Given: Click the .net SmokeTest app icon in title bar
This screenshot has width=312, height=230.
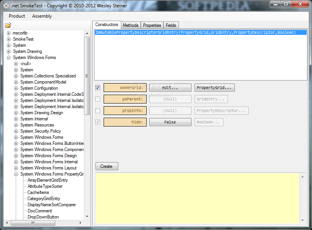Looking at the screenshot, I should [x=7, y=6].
